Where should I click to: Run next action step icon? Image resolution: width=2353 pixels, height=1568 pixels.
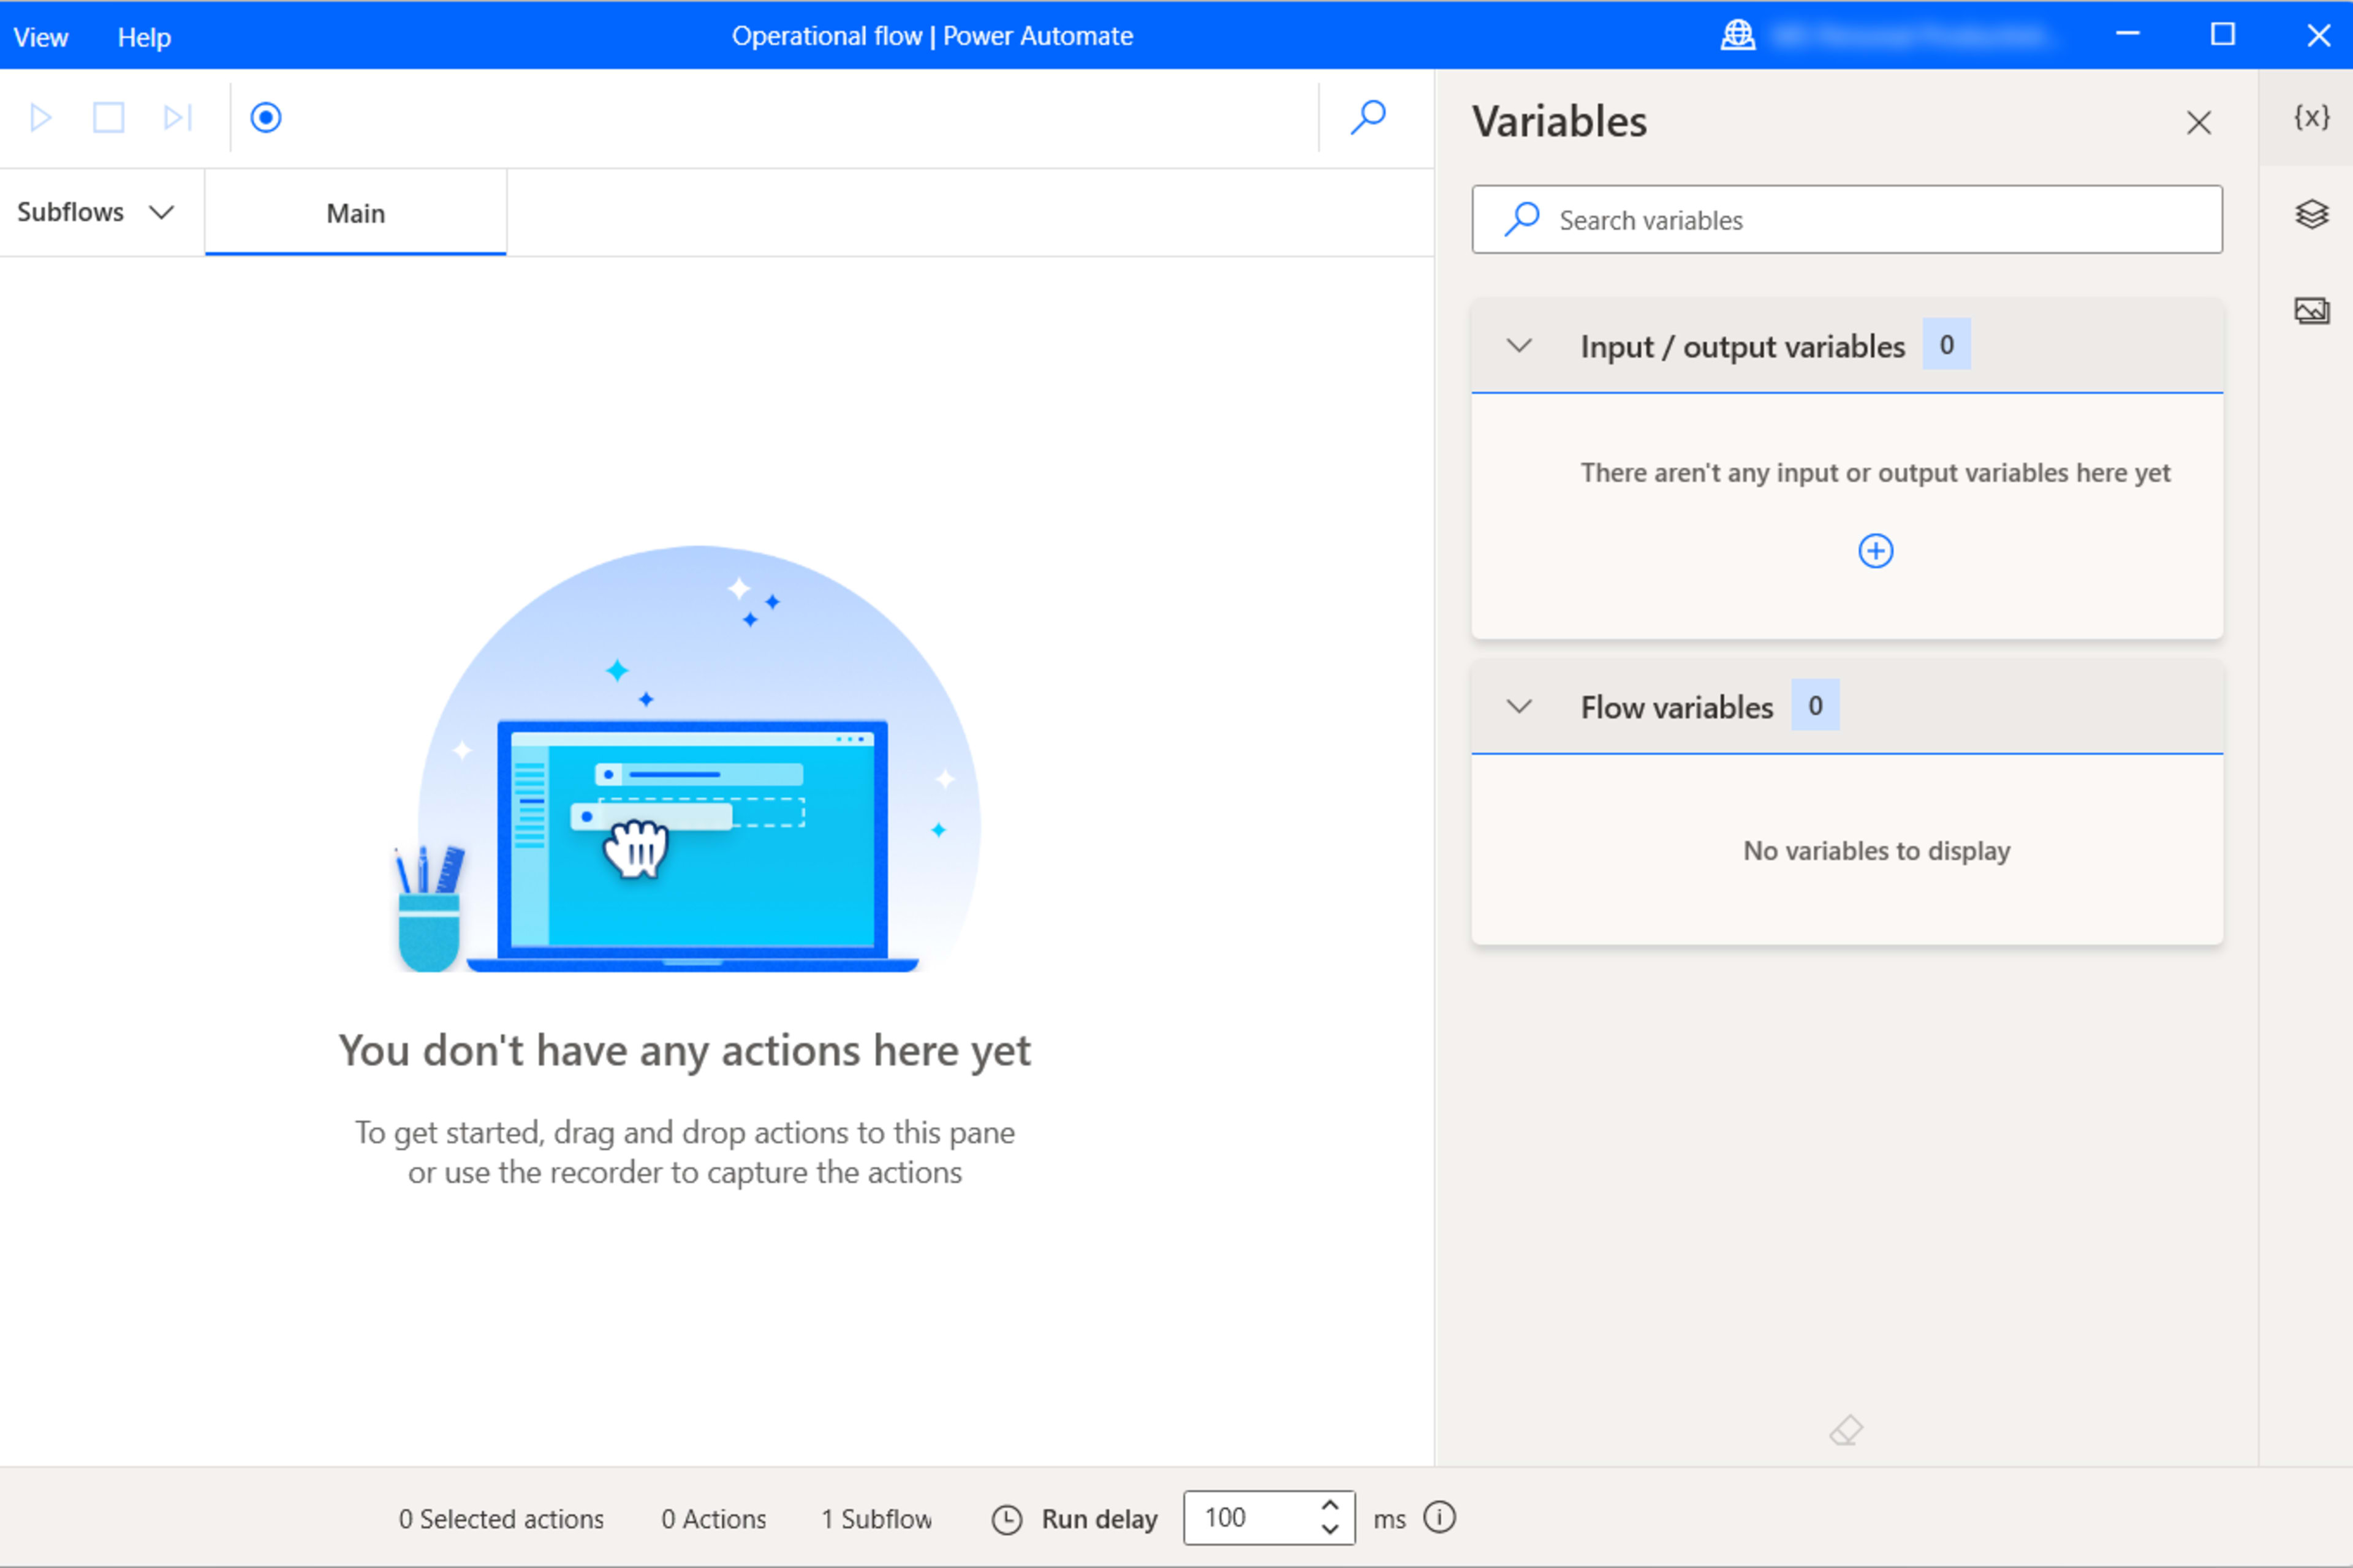[177, 118]
